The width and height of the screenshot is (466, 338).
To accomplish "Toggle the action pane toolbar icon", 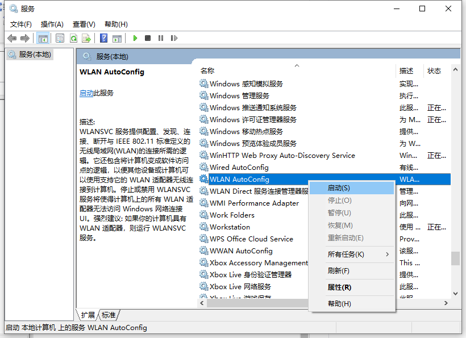I will (x=117, y=38).
